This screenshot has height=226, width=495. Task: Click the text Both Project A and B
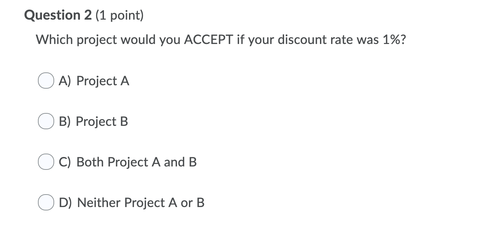(136, 162)
